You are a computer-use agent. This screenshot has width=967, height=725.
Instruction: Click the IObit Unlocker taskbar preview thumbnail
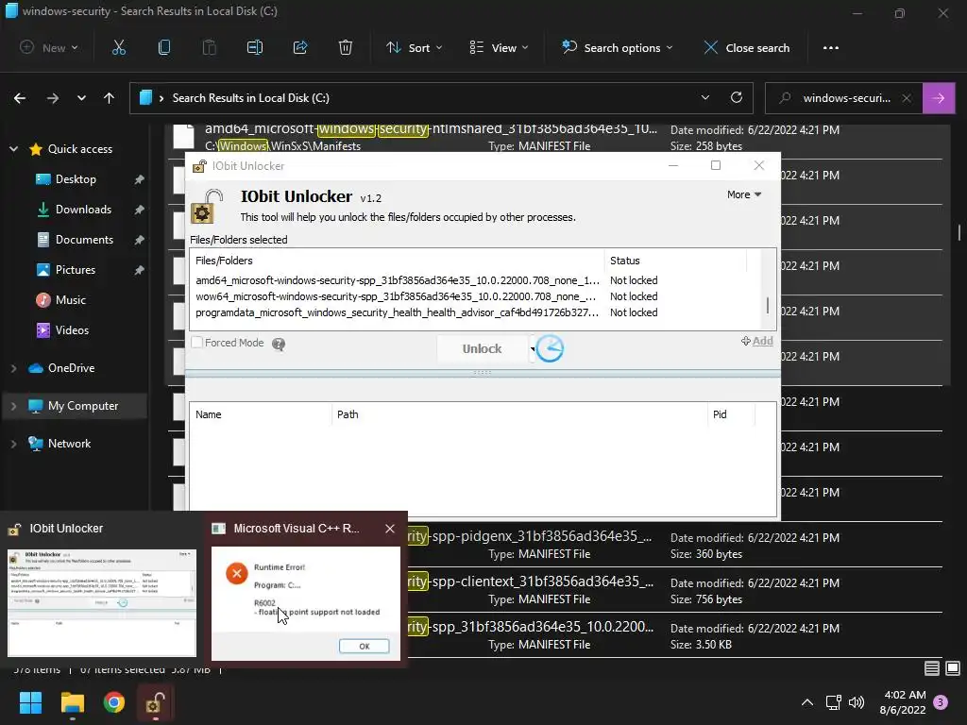[x=102, y=603]
